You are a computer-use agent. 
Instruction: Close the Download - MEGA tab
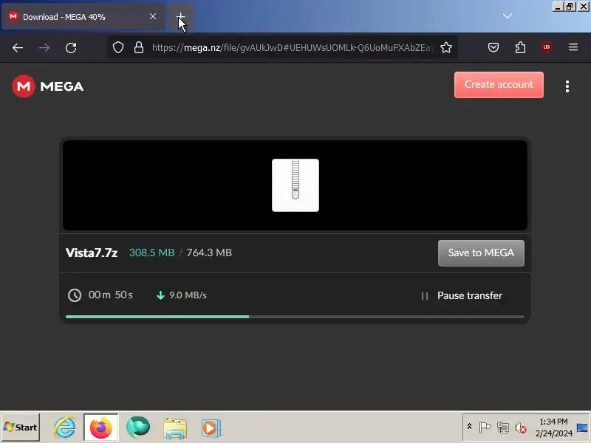(153, 16)
